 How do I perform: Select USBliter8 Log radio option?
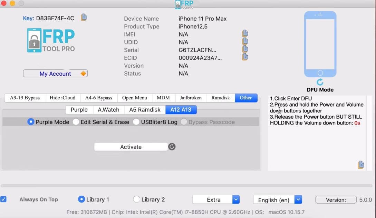[x=136, y=122]
